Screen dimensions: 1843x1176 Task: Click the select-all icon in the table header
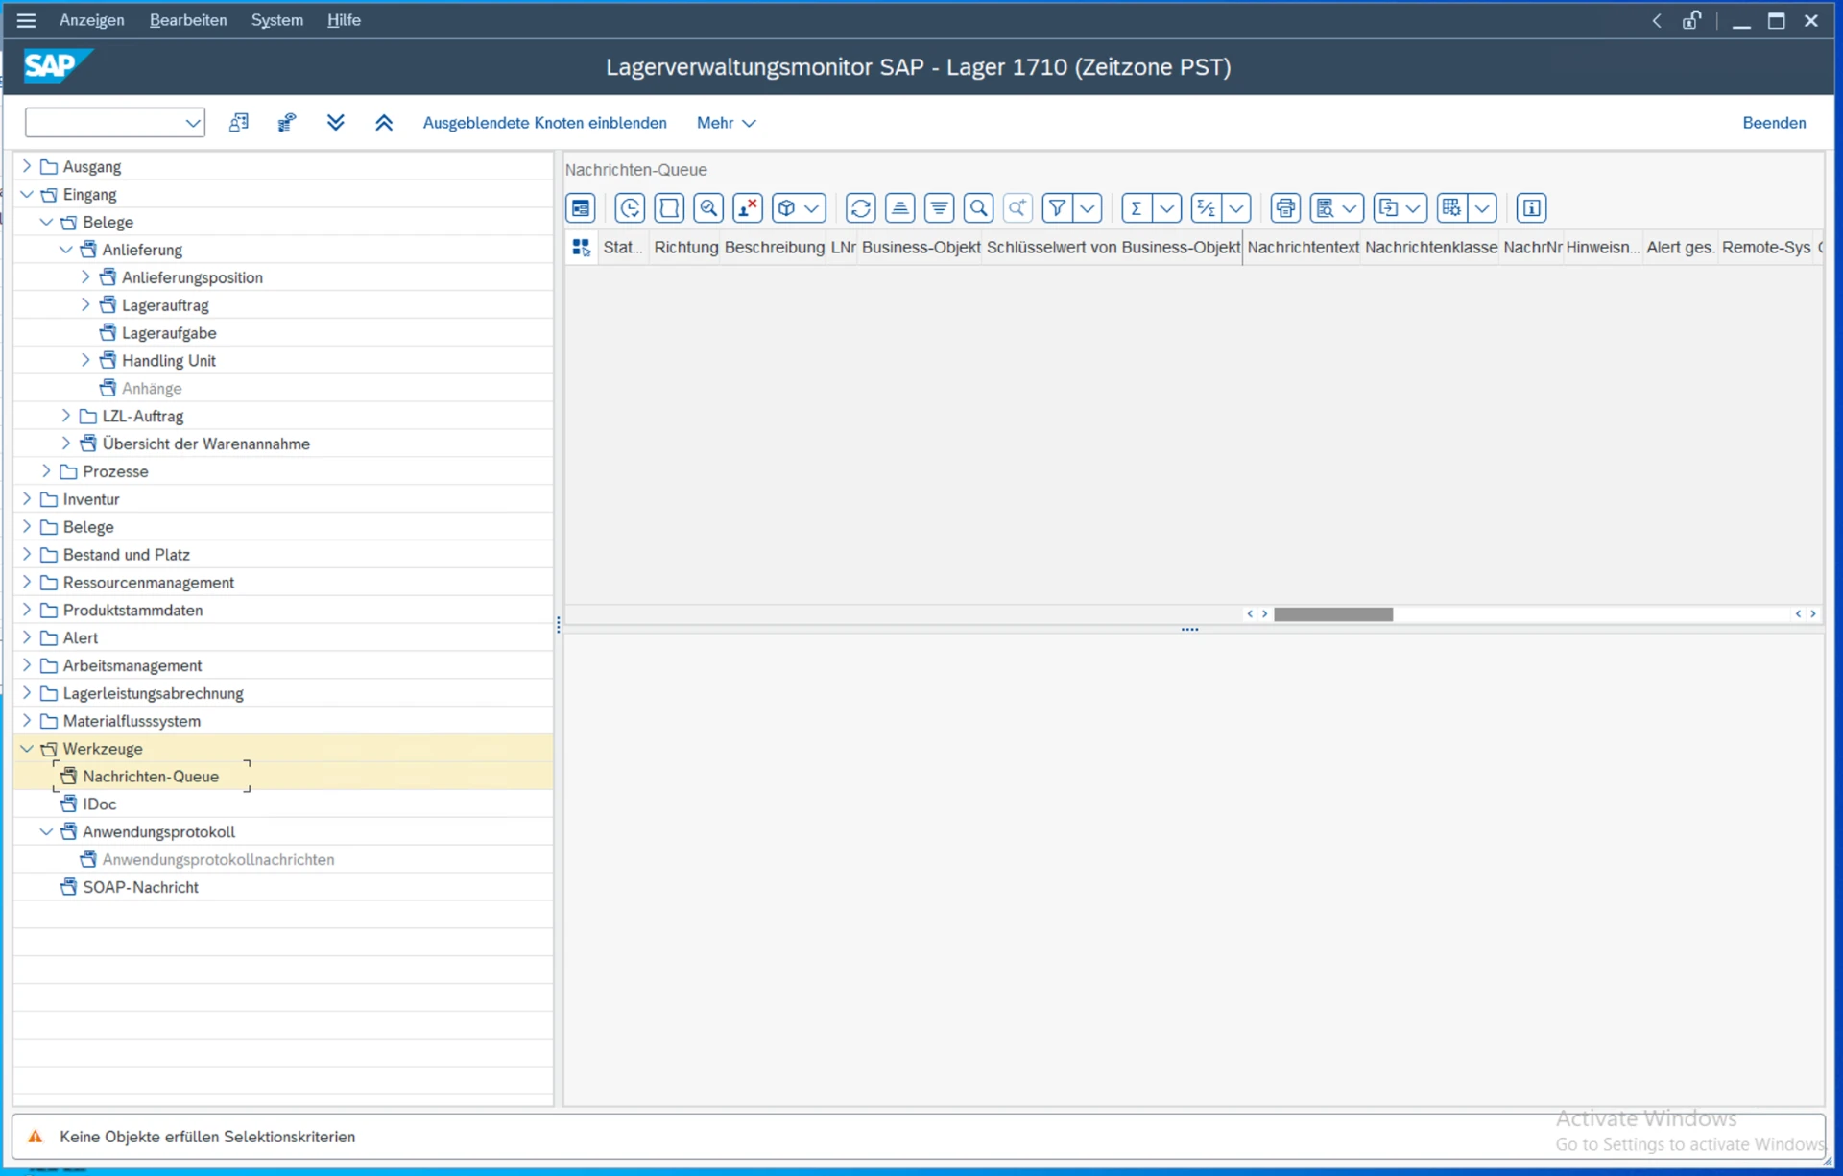pyautogui.click(x=581, y=248)
